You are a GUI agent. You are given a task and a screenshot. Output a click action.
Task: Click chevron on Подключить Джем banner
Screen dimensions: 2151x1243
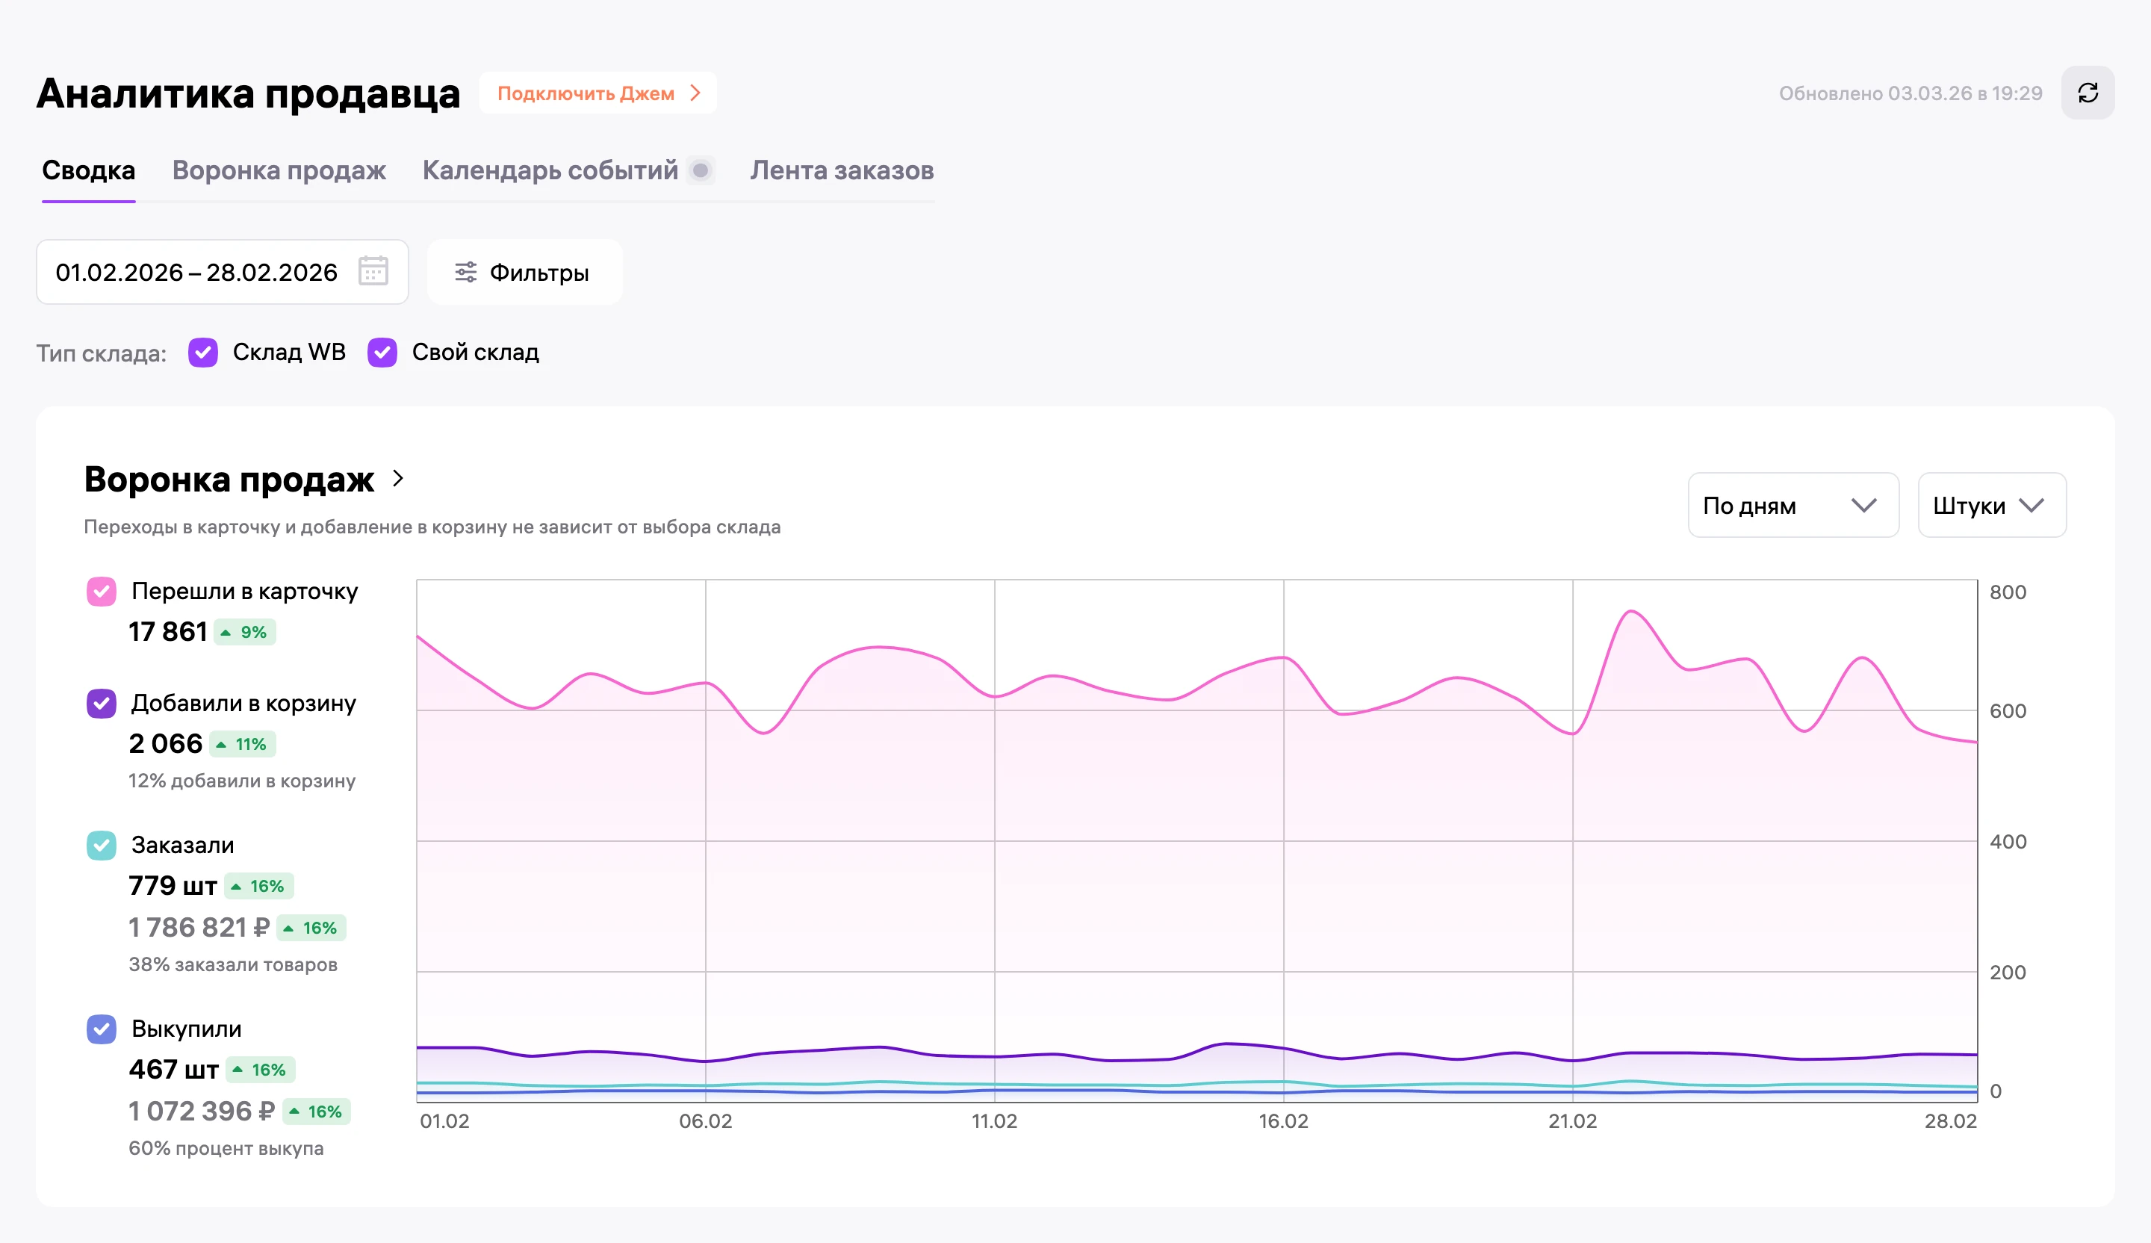695,93
